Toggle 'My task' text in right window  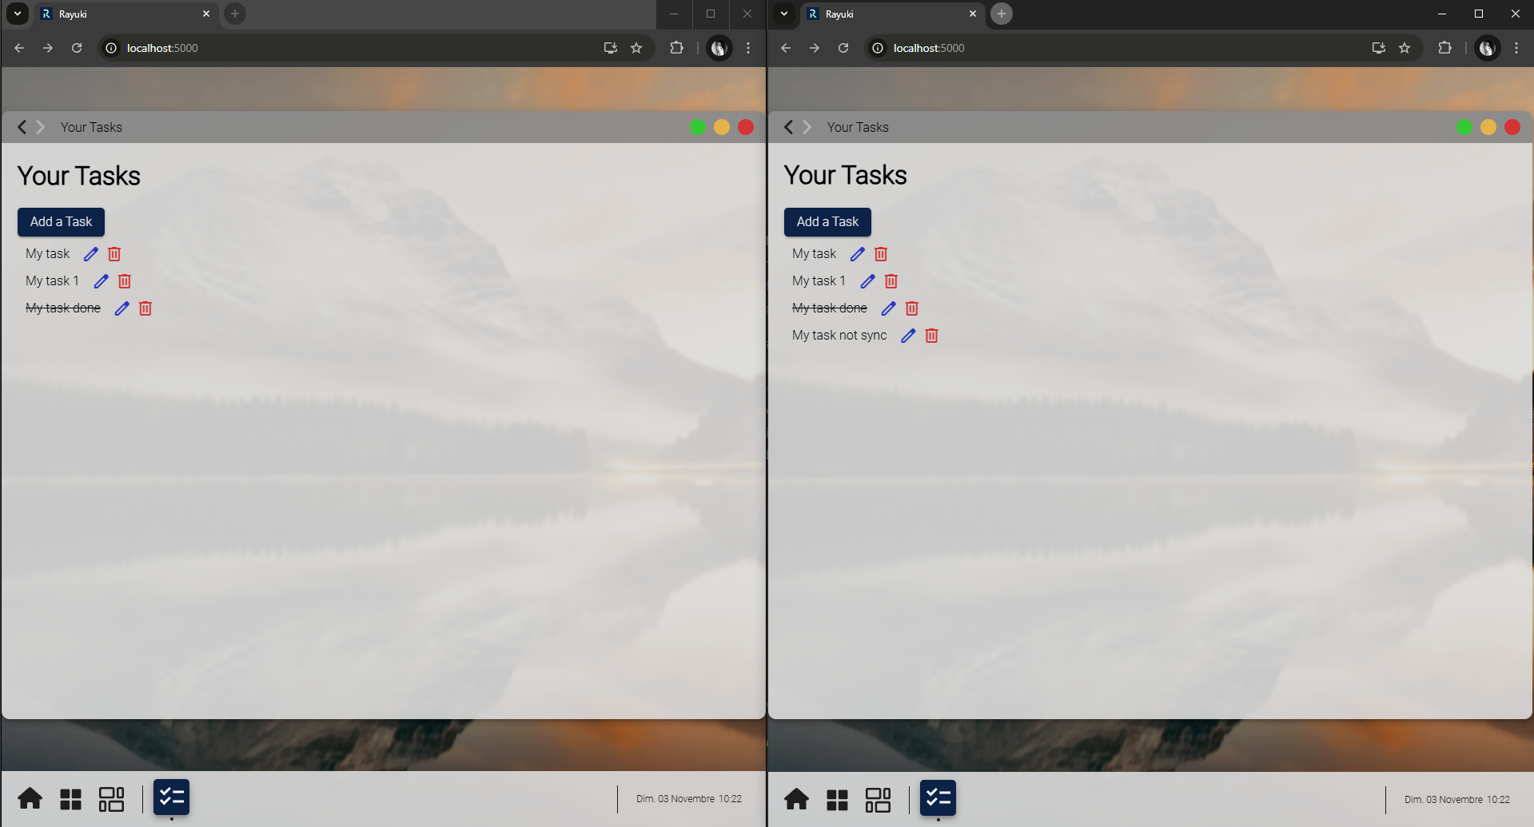814,254
